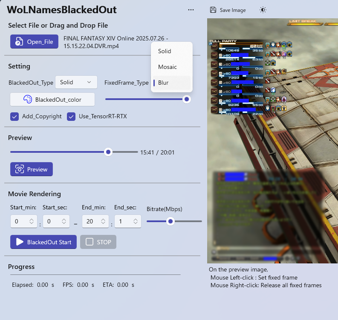Click the three-dot more options icon
Image resolution: width=338 pixels, height=320 pixels.
tap(191, 10)
